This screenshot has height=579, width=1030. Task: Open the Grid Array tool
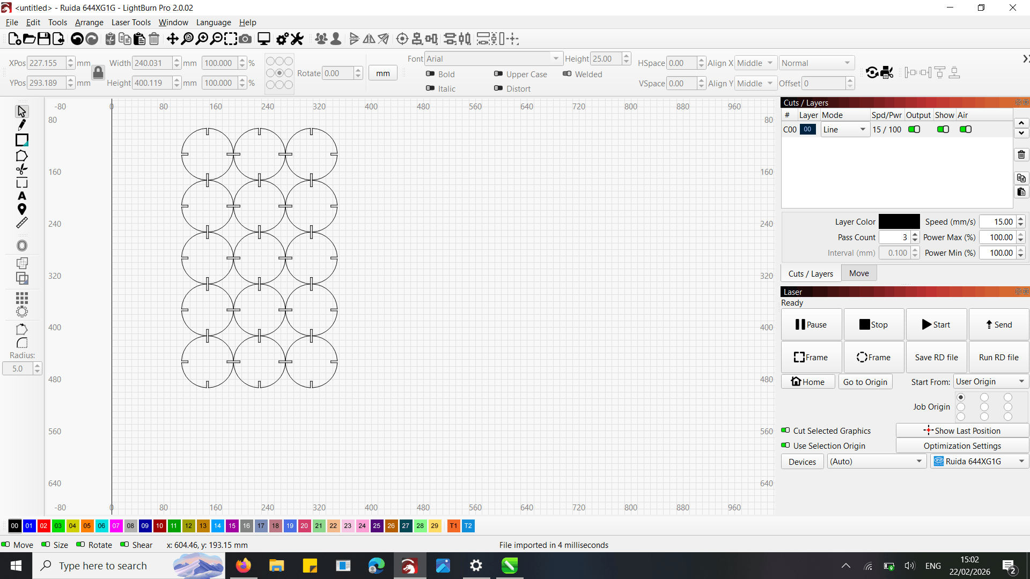(x=22, y=298)
